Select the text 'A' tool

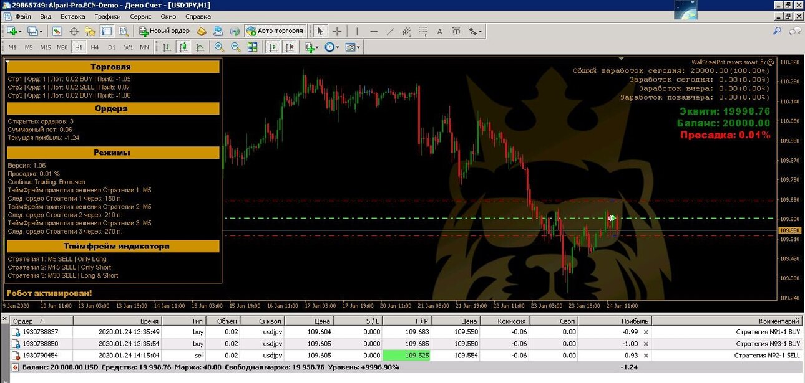[x=439, y=31]
